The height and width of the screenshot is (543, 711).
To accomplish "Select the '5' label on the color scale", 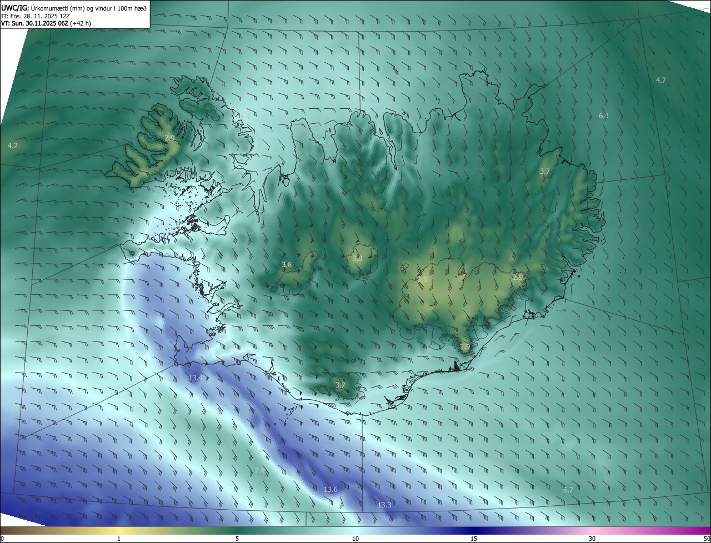I will coord(237,539).
